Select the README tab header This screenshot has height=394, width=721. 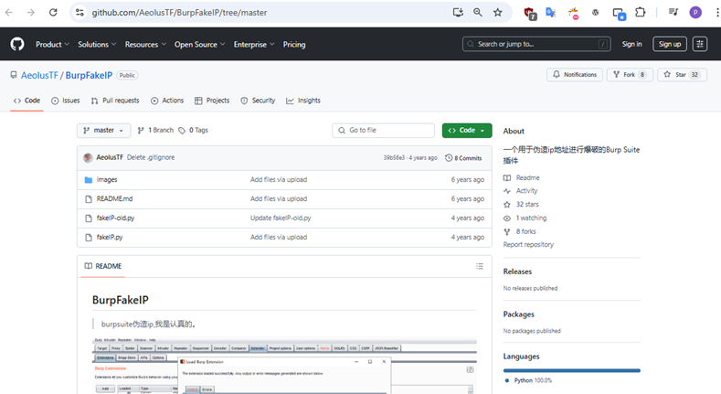pos(103,266)
